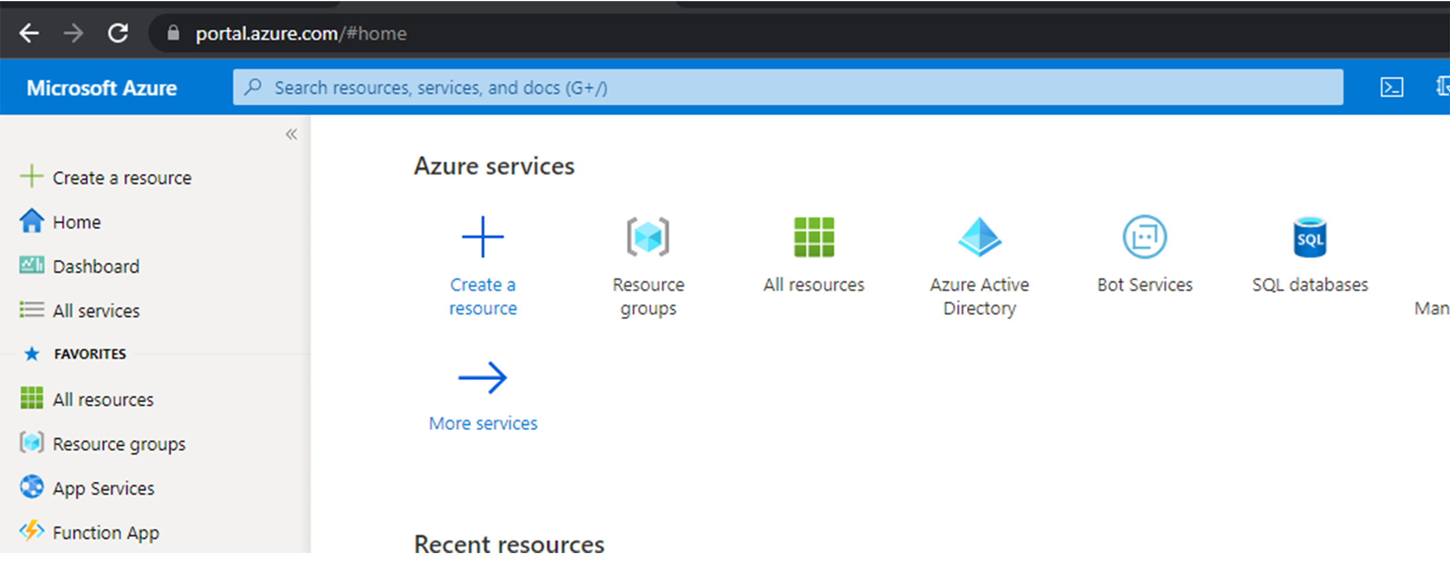Screen dimensions: 1450x565
Task: Open All resources label under Azure services
Action: click(814, 285)
